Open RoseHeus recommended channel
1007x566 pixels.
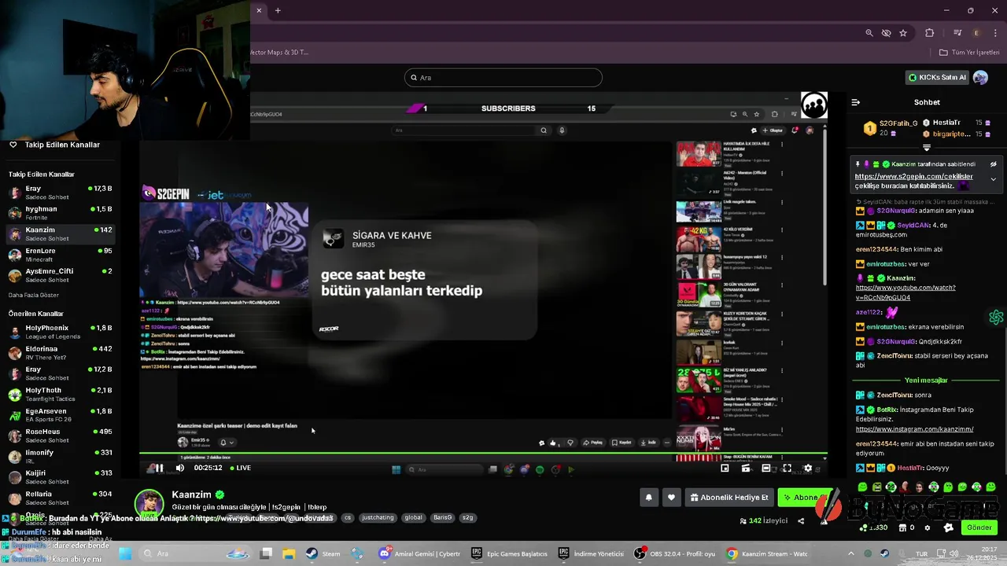61,436
